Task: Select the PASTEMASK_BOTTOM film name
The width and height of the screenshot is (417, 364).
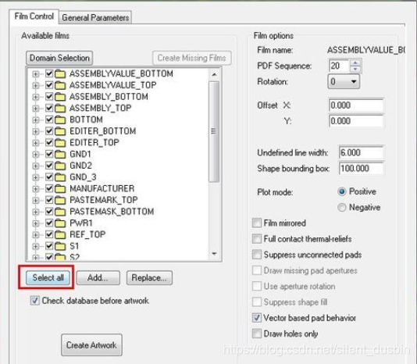Action: pos(112,212)
